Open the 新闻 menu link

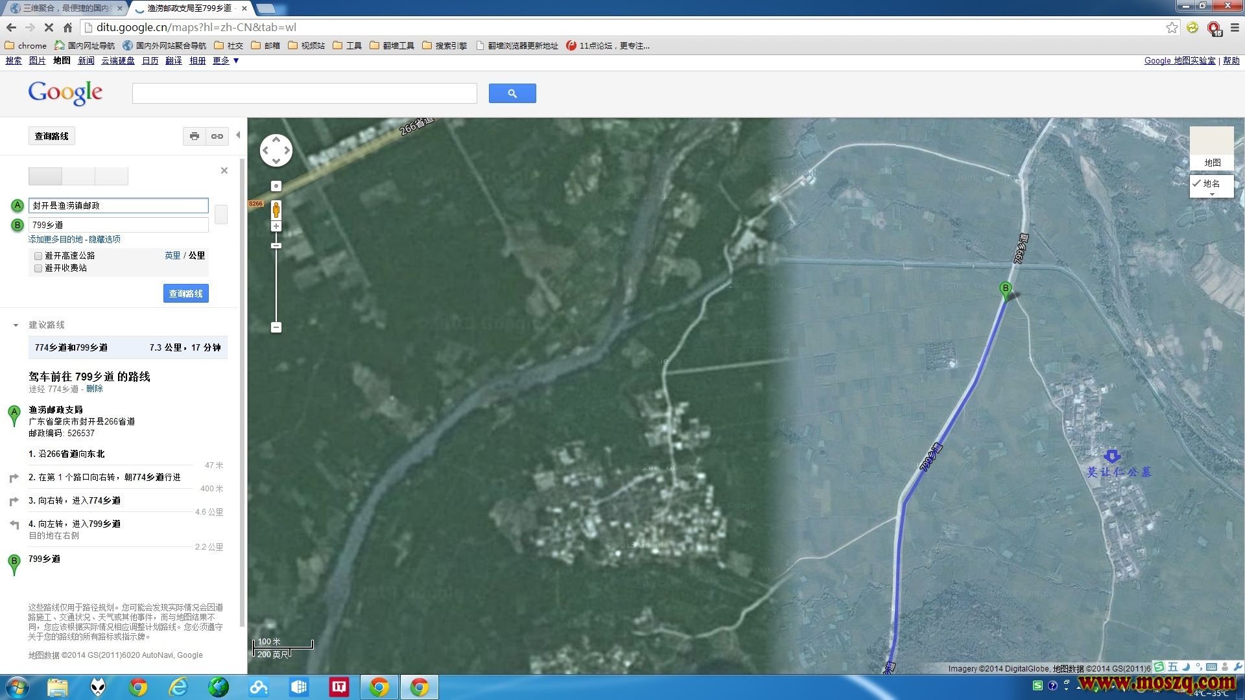86,60
